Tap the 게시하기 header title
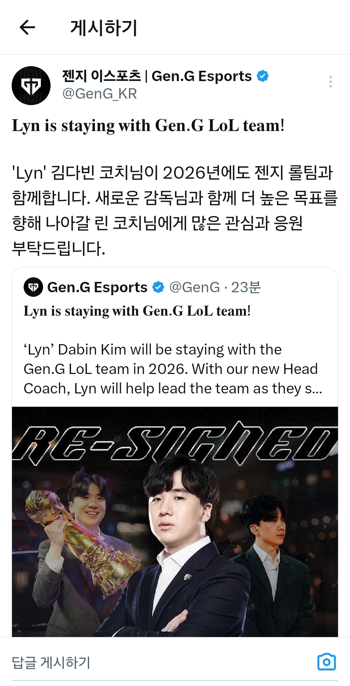 [104, 28]
